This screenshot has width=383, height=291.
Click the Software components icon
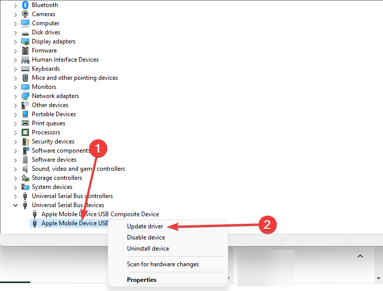[26, 150]
